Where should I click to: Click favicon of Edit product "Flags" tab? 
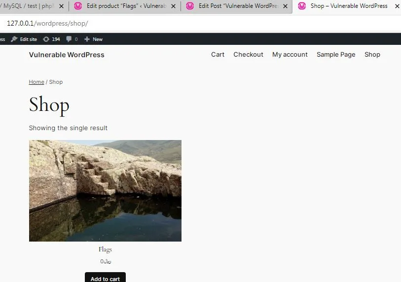77,6
